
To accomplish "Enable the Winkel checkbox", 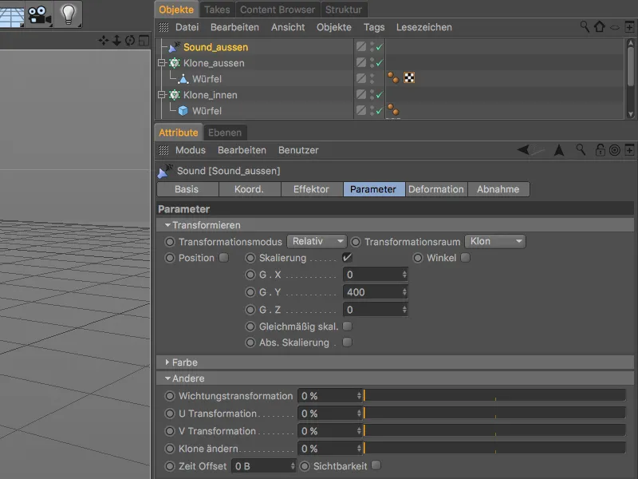I will click(x=466, y=258).
